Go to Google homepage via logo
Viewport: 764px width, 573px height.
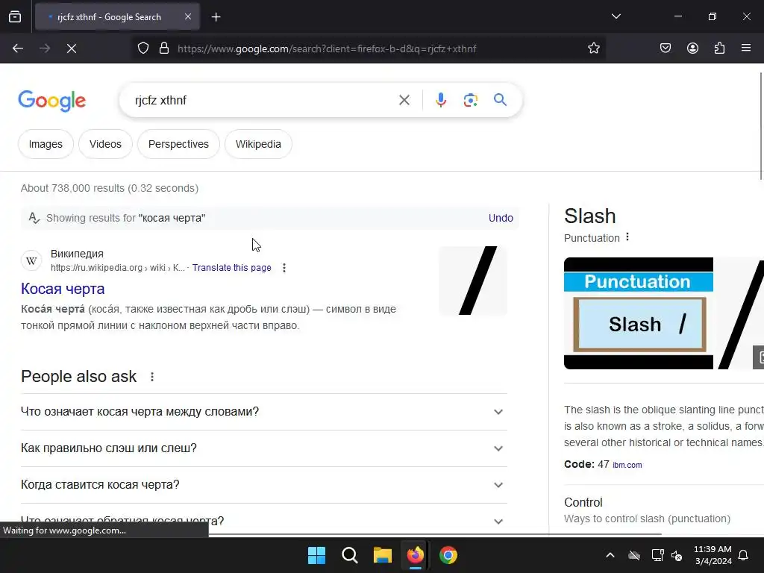point(52,101)
